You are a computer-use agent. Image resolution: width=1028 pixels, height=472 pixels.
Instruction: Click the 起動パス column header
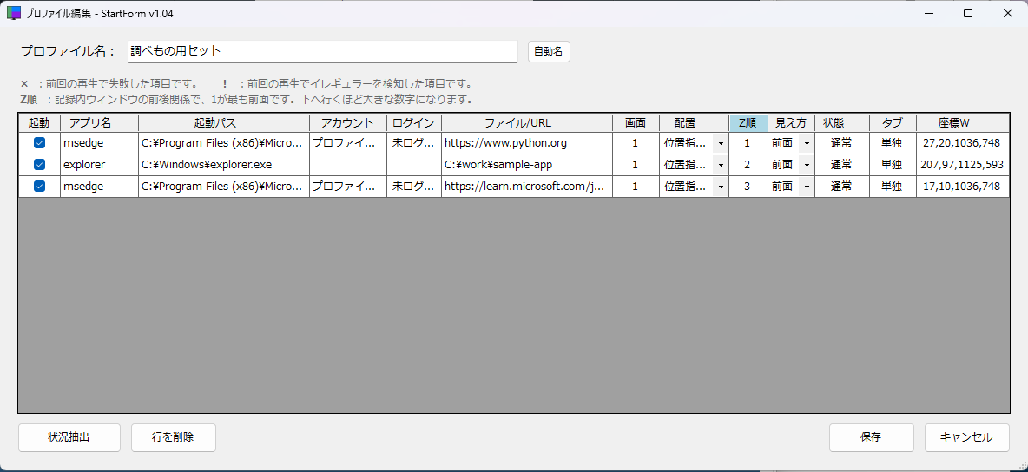click(223, 122)
